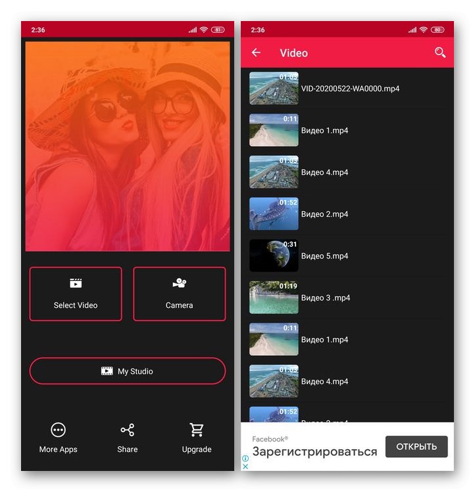Tap the 2:36 clock on the right phone

click(257, 30)
